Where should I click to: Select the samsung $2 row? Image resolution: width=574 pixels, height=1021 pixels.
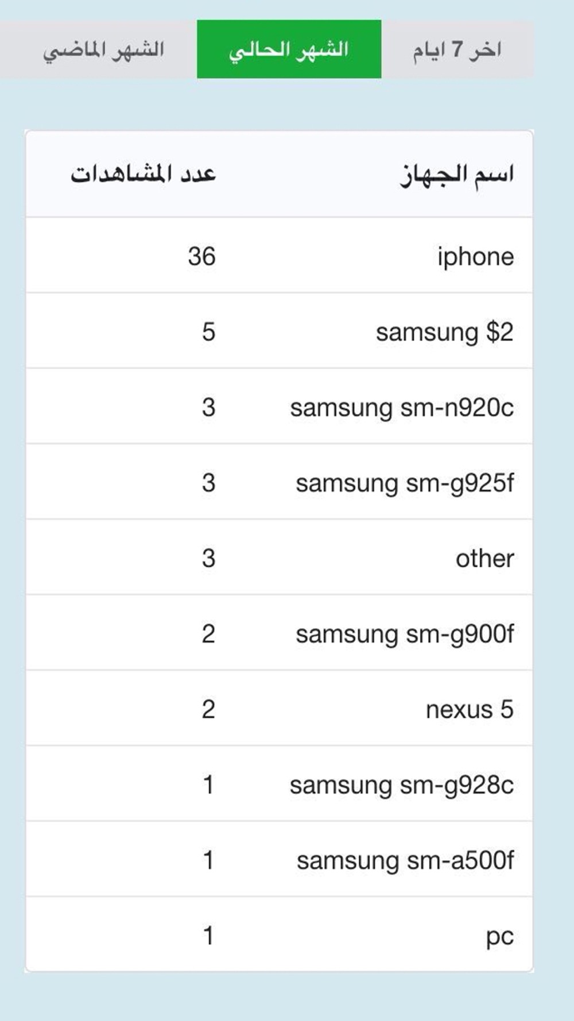click(x=280, y=331)
